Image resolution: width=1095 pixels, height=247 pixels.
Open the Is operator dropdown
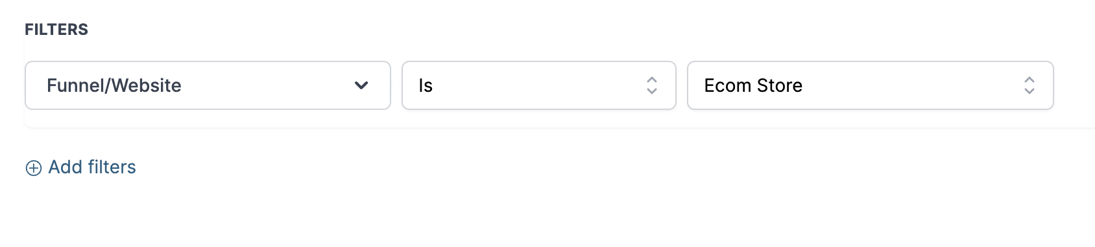[539, 85]
